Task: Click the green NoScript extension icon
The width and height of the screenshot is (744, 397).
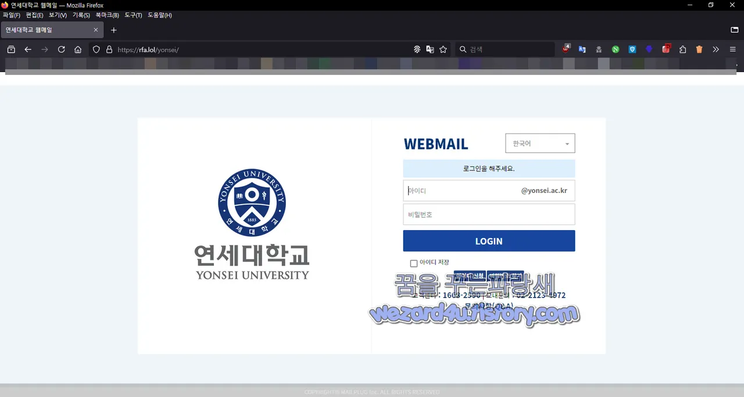Action: click(616, 49)
